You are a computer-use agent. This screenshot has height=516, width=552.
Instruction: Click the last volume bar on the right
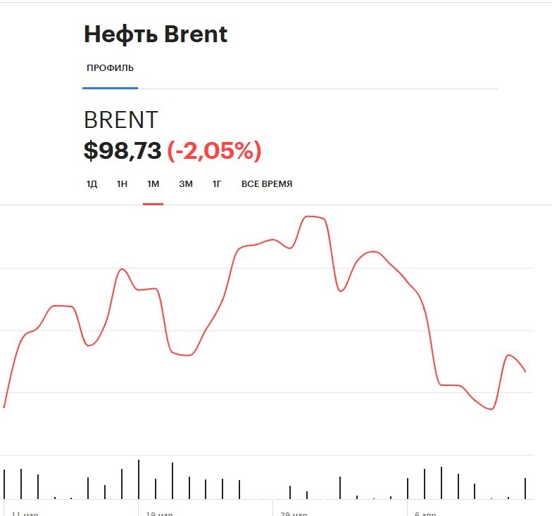525,488
